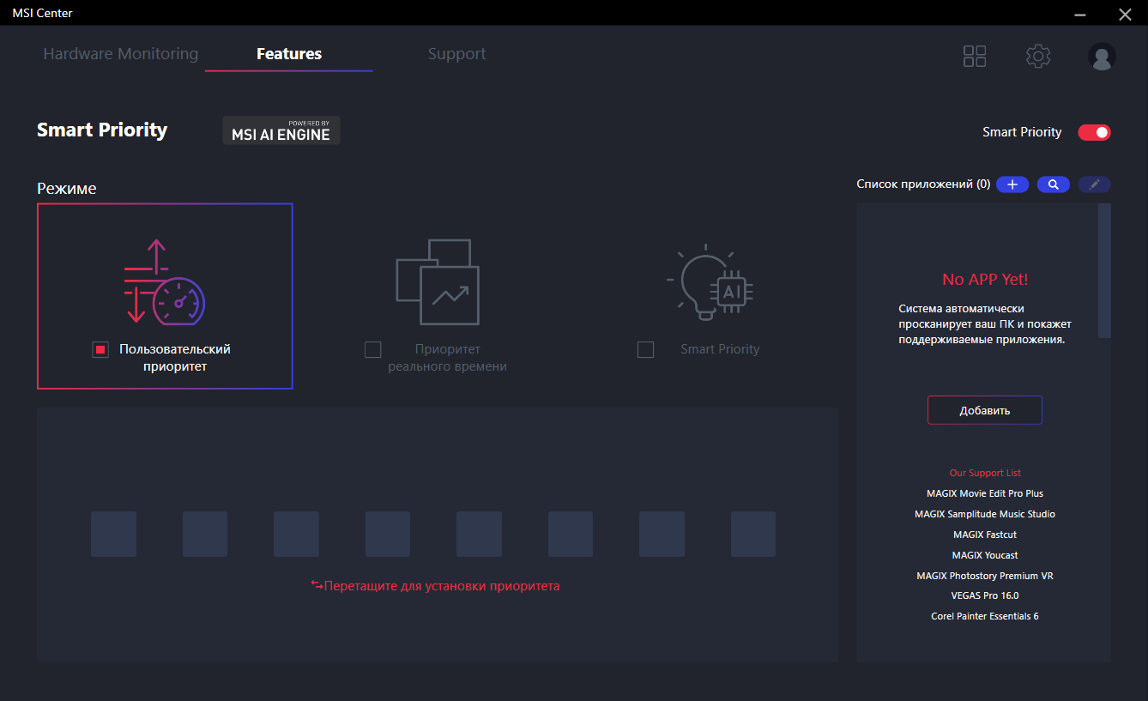1148x701 pixels.
Task: Click MAGIX Samplitude Music Studio
Action: point(985,514)
